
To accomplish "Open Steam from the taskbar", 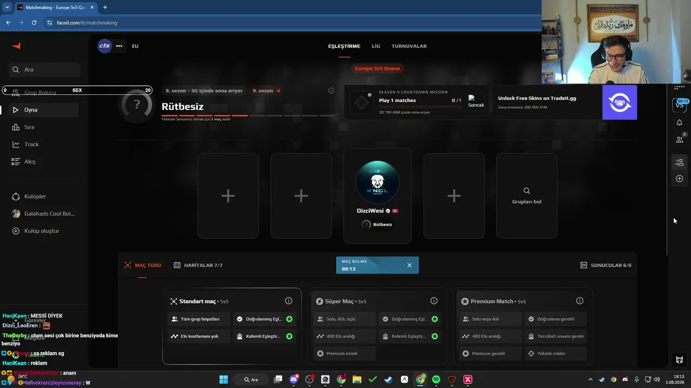I will tap(388, 379).
